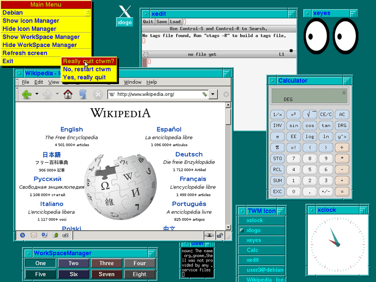
Task: Click the browser Back arrow icon
Action: (x=27, y=94)
